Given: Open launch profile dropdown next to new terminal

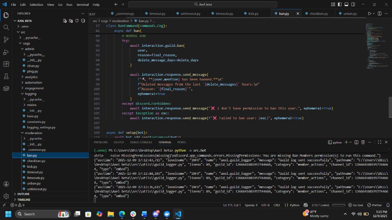Looking at the screenshot, I should 350,142.
